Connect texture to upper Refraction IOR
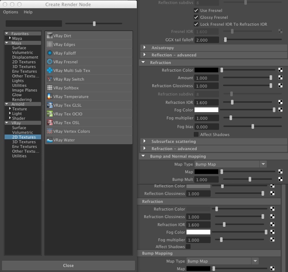The height and width of the screenshot is (272, 288). [x=280, y=102]
